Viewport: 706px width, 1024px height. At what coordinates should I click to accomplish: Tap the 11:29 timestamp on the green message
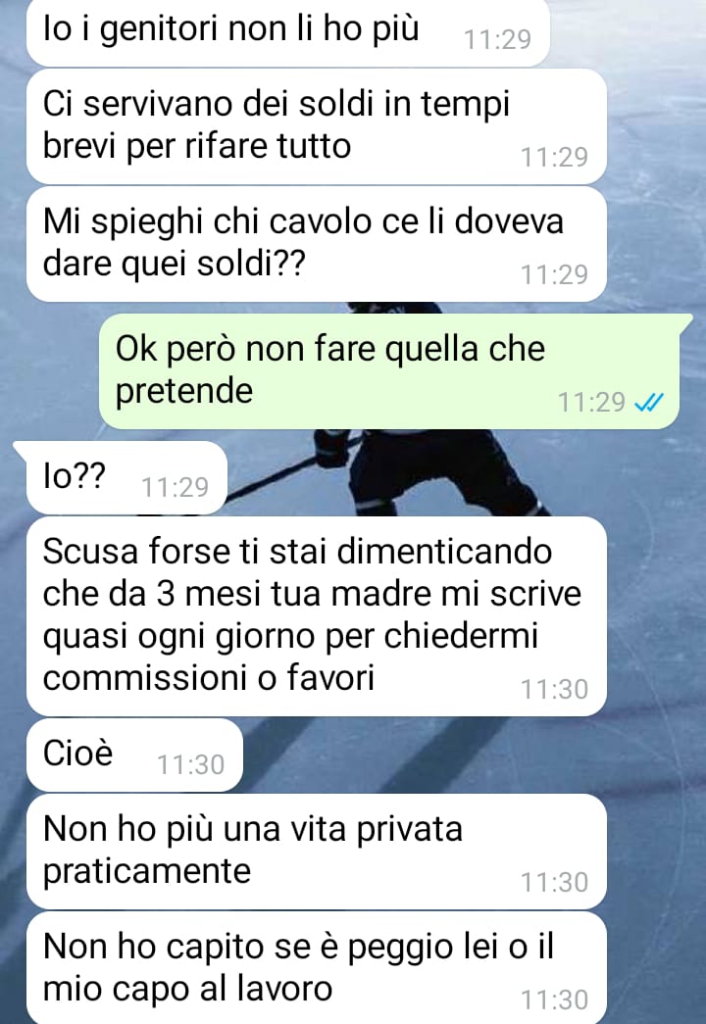[x=591, y=403]
